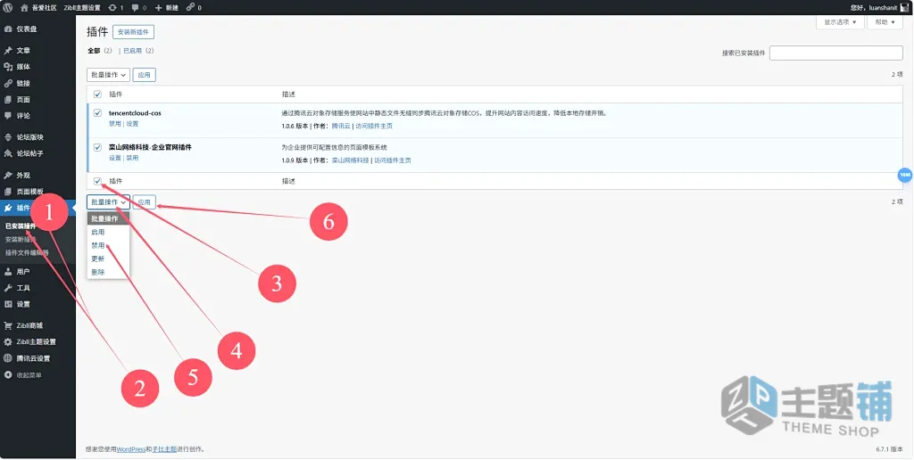Open the 腾讯云设置 globe icon
Image resolution: width=914 pixels, height=460 pixels.
pos(8,358)
